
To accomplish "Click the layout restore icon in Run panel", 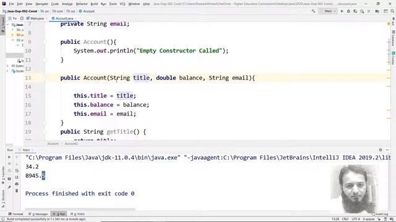I will coord(9,179).
